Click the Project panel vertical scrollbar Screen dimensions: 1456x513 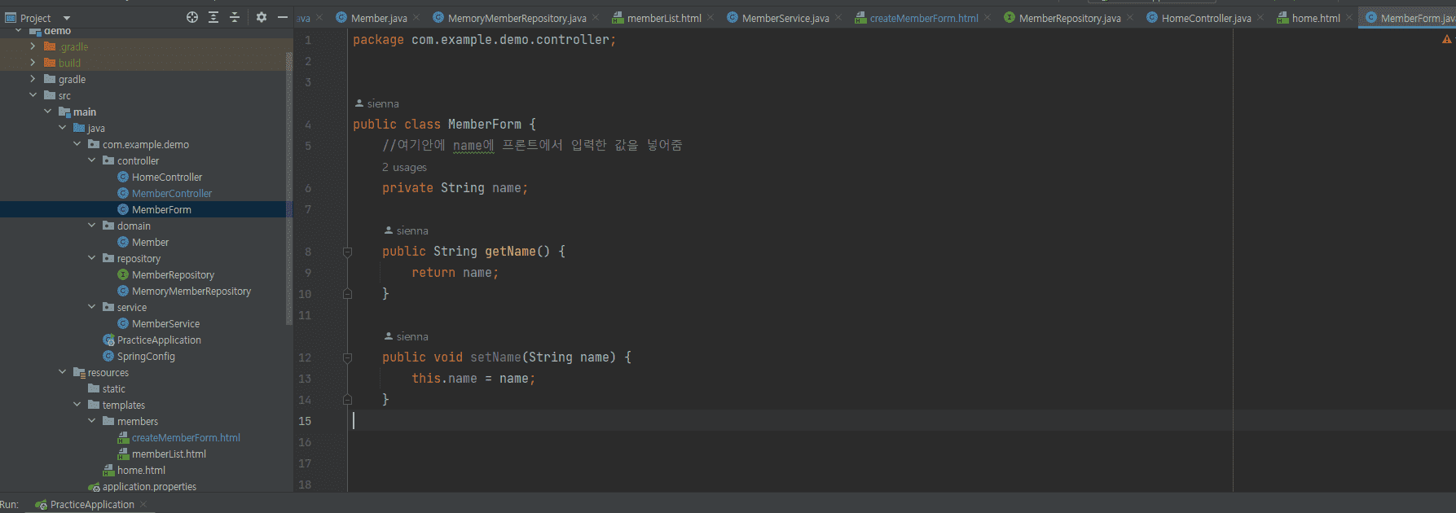[x=289, y=187]
